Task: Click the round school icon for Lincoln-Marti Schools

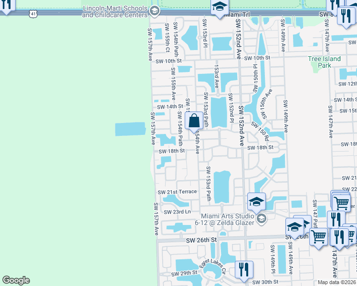Action: tap(155, 10)
